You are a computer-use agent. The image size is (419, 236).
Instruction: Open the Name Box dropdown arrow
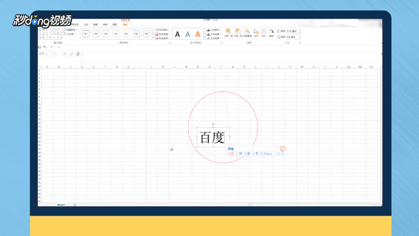[54, 54]
